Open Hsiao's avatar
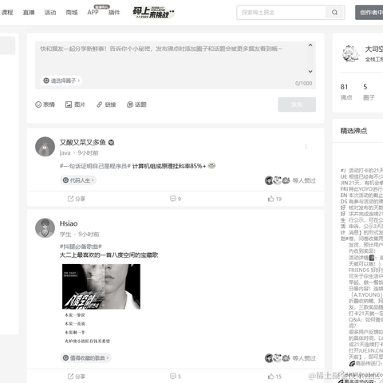383x383 pixels. 45,228
